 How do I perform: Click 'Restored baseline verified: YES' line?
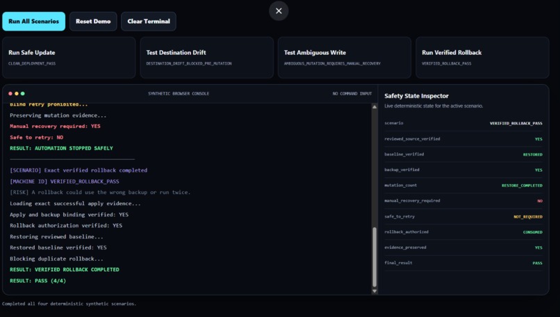58,247
